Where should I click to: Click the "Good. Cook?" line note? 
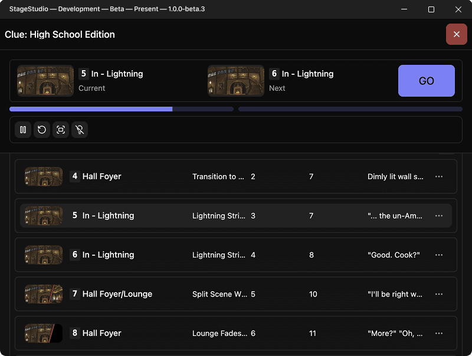(x=394, y=255)
